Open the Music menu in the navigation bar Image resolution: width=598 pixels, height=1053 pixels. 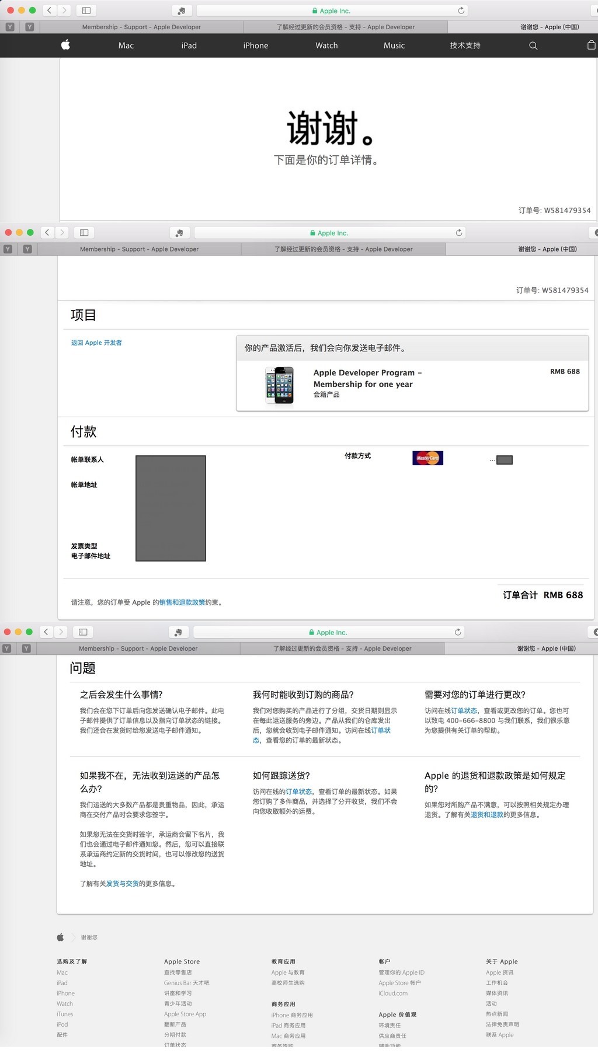pos(394,46)
